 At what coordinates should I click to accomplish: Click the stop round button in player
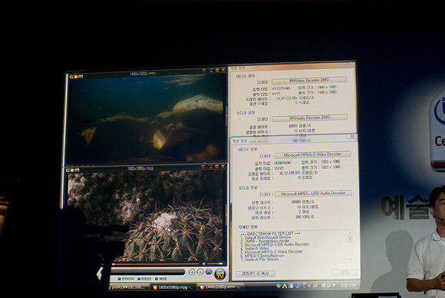tap(200, 272)
